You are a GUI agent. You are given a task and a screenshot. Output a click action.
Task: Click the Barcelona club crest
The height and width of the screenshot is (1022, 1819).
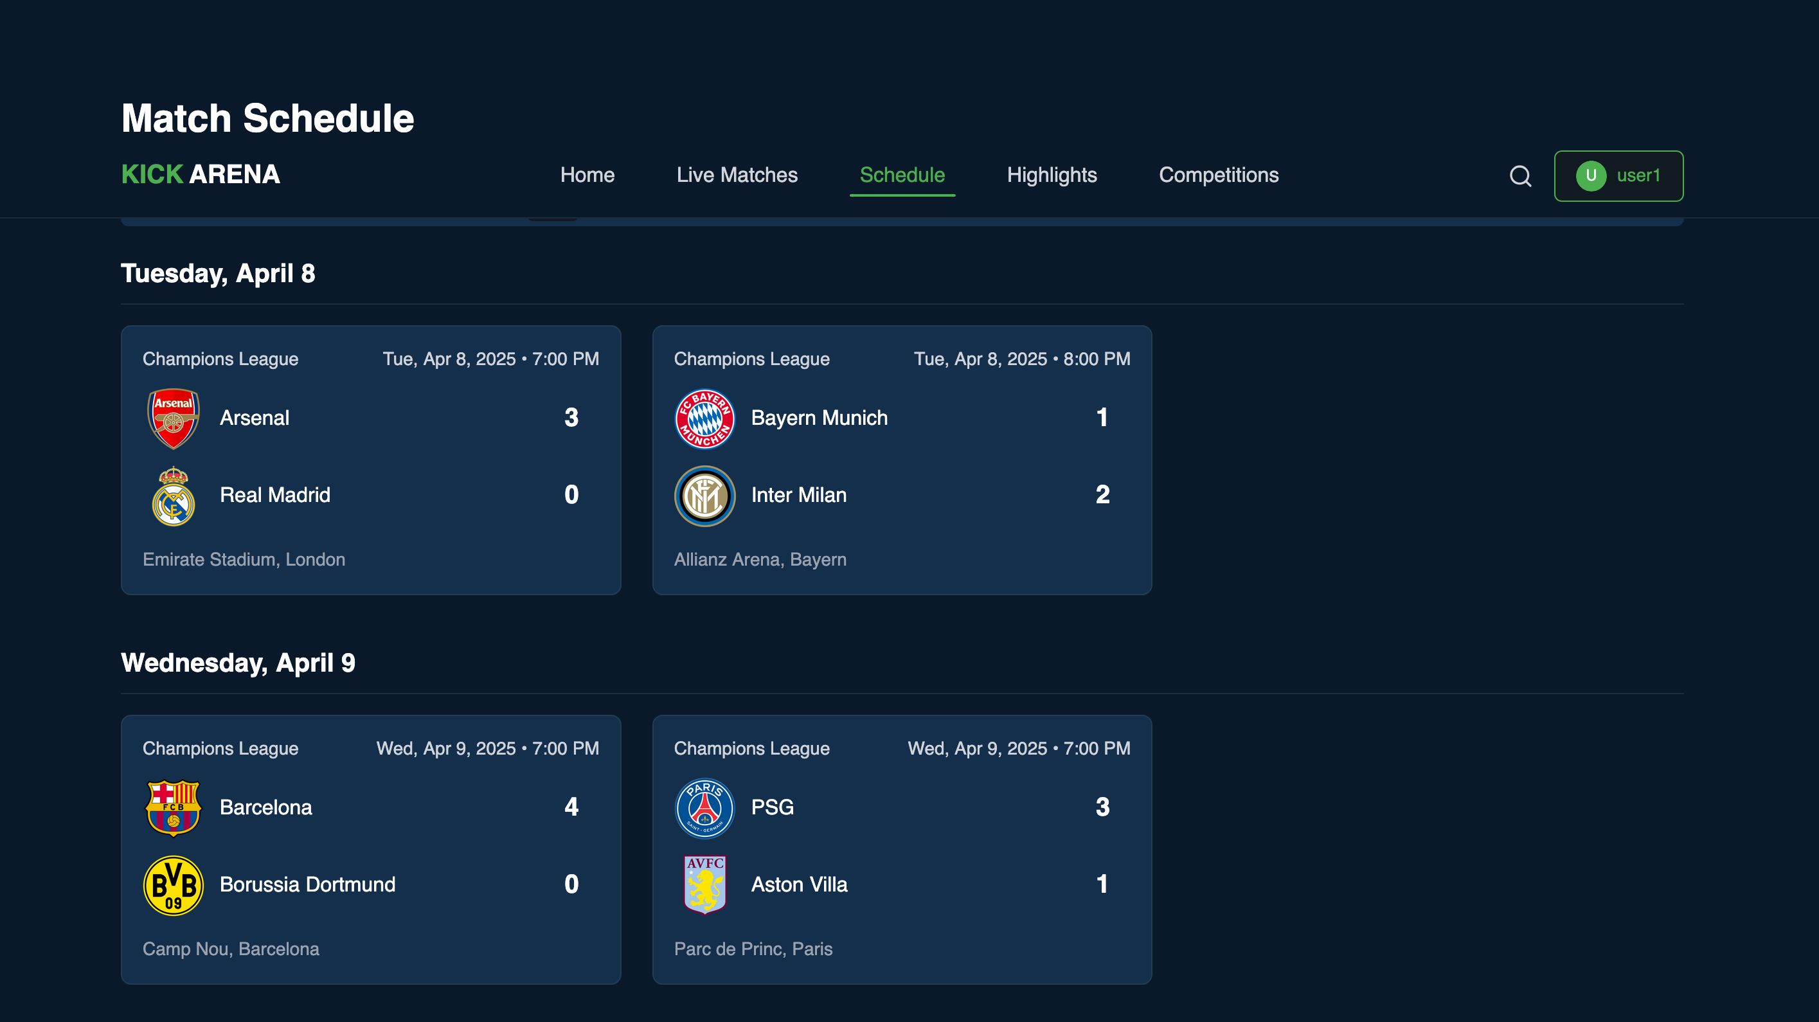pyautogui.click(x=173, y=807)
